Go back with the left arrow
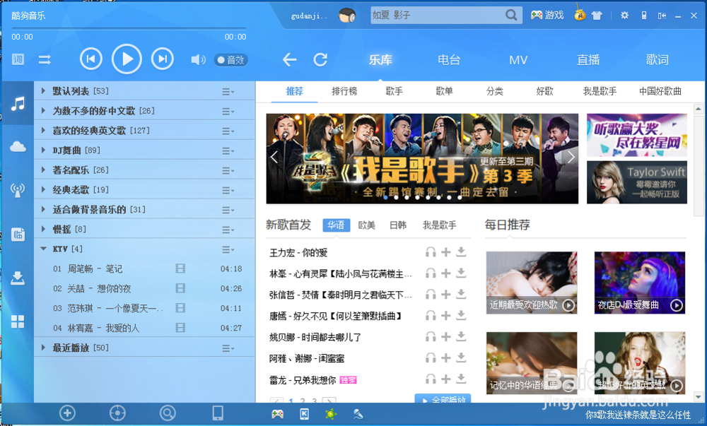This screenshot has height=426, width=707. coord(289,59)
